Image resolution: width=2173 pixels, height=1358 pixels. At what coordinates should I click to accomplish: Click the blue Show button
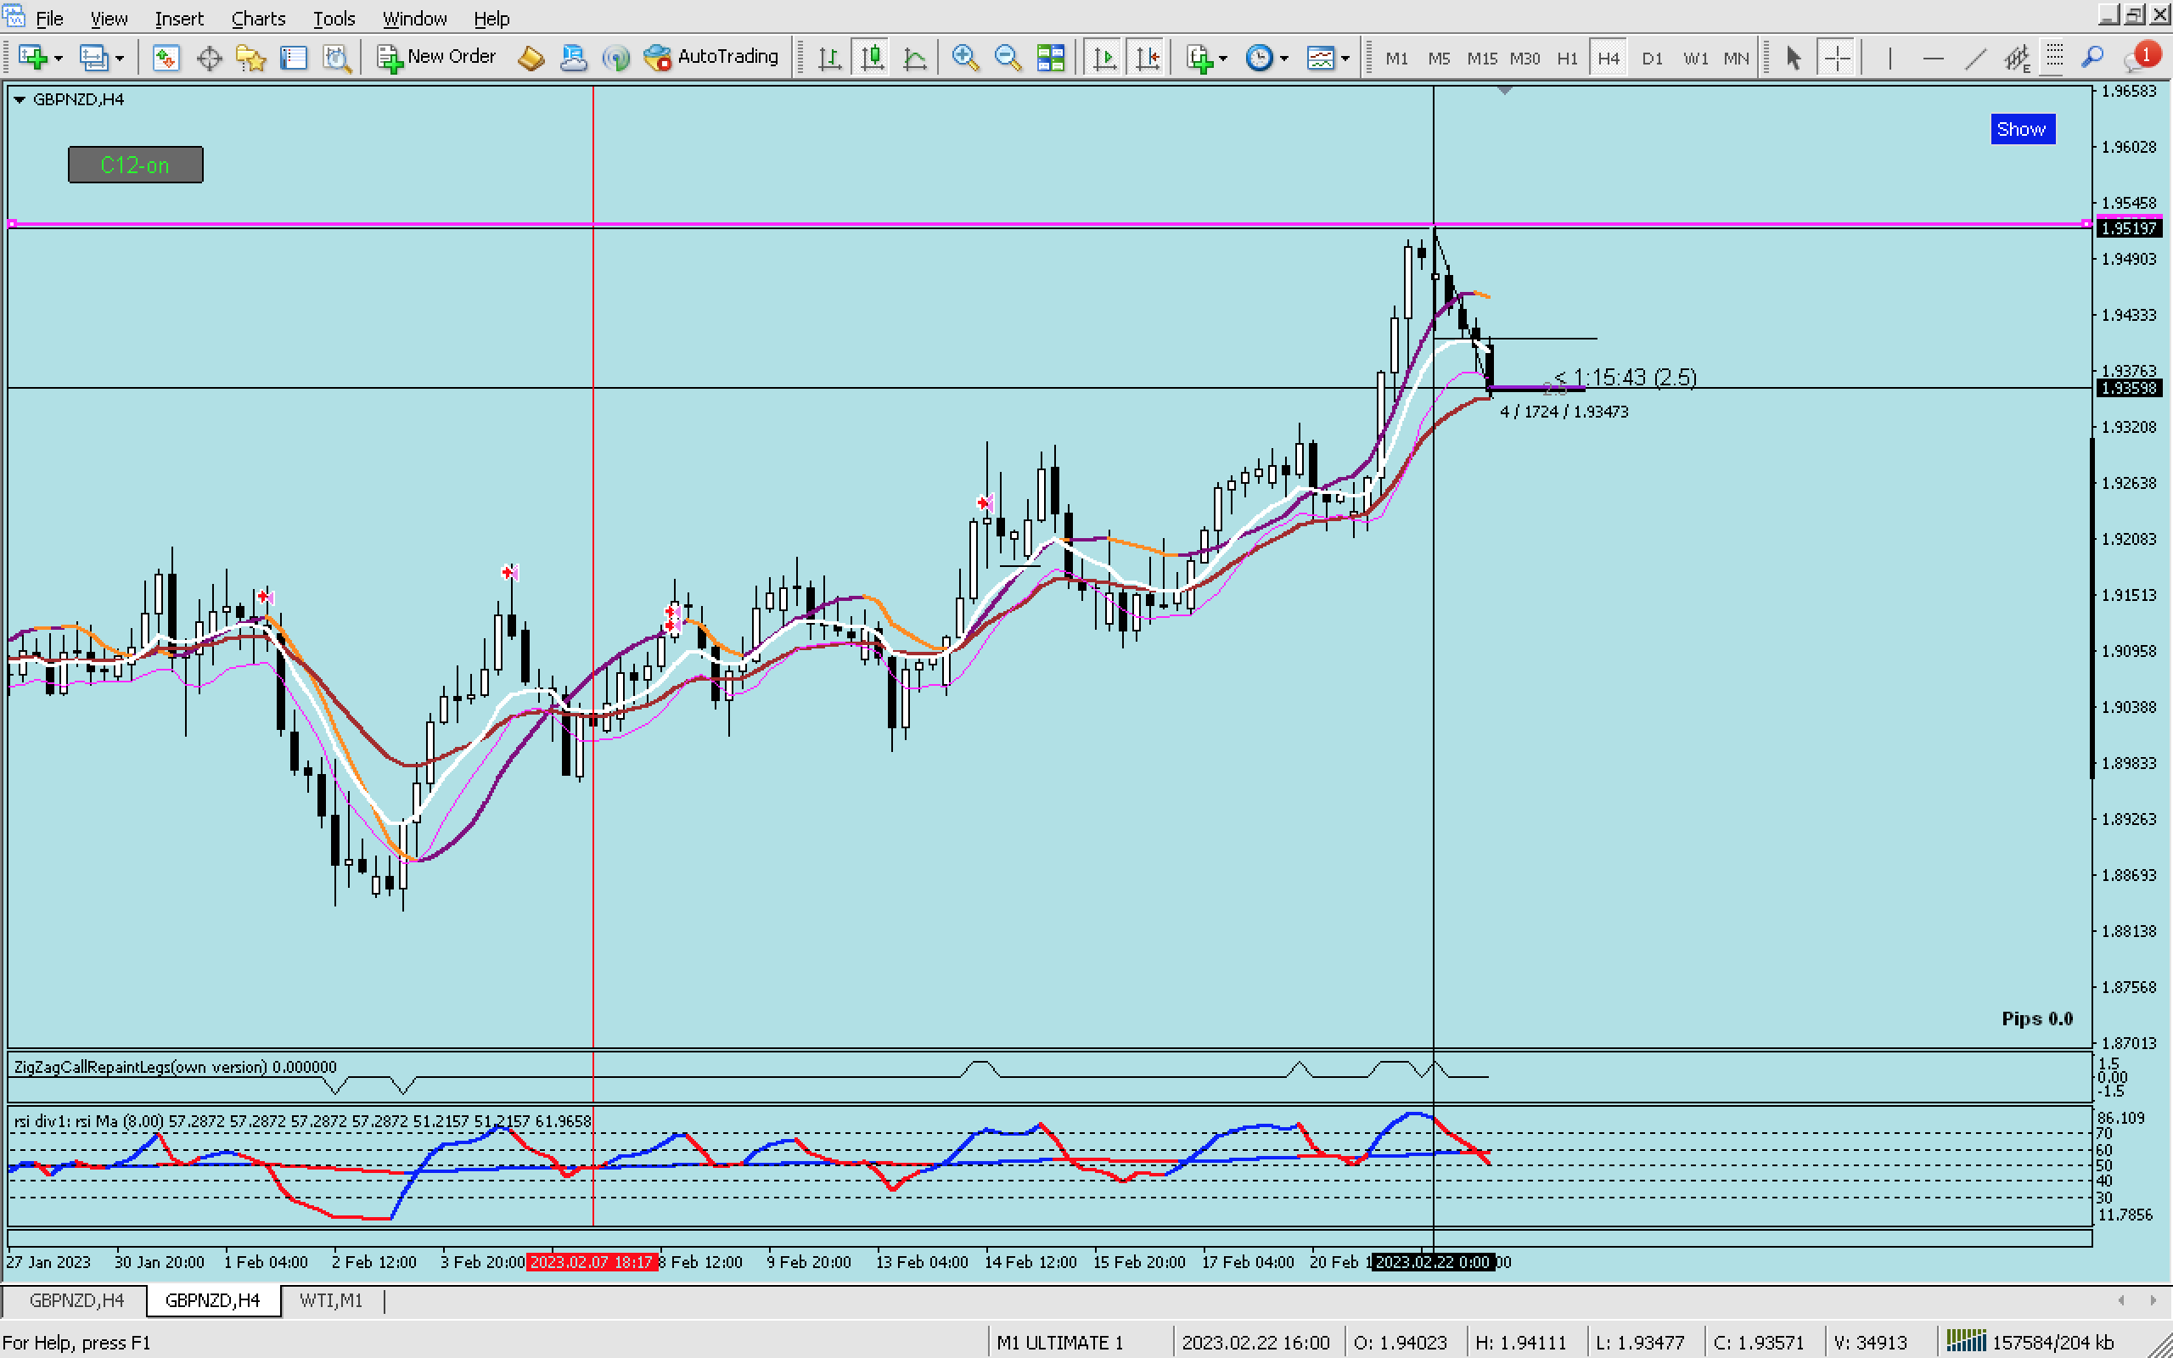pos(2021,129)
